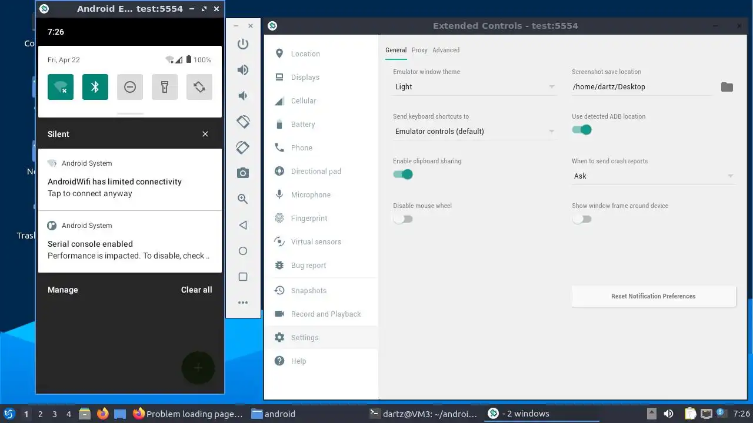This screenshot has height=423, width=753.
Task: Click the volume down icon in emulator toolbar
Action: tap(243, 96)
